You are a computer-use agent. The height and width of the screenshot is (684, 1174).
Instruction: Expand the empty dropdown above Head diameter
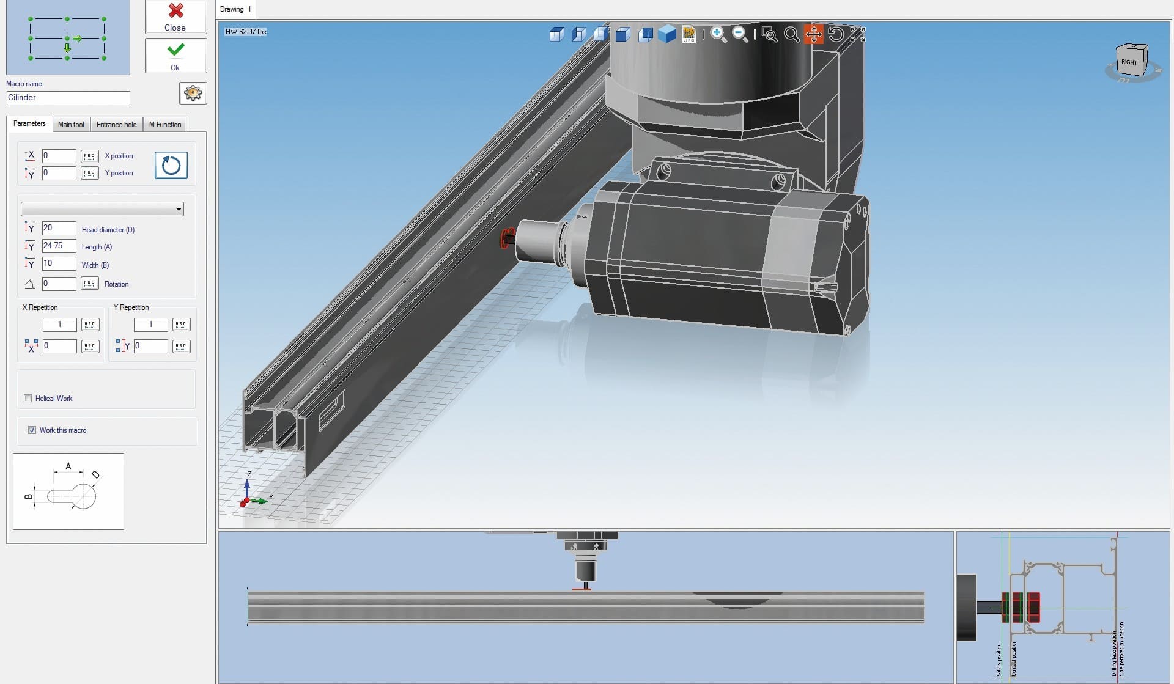coord(102,209)
